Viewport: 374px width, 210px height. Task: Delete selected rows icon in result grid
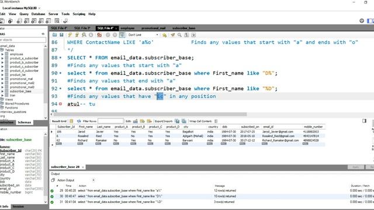(x=150, y=121)
